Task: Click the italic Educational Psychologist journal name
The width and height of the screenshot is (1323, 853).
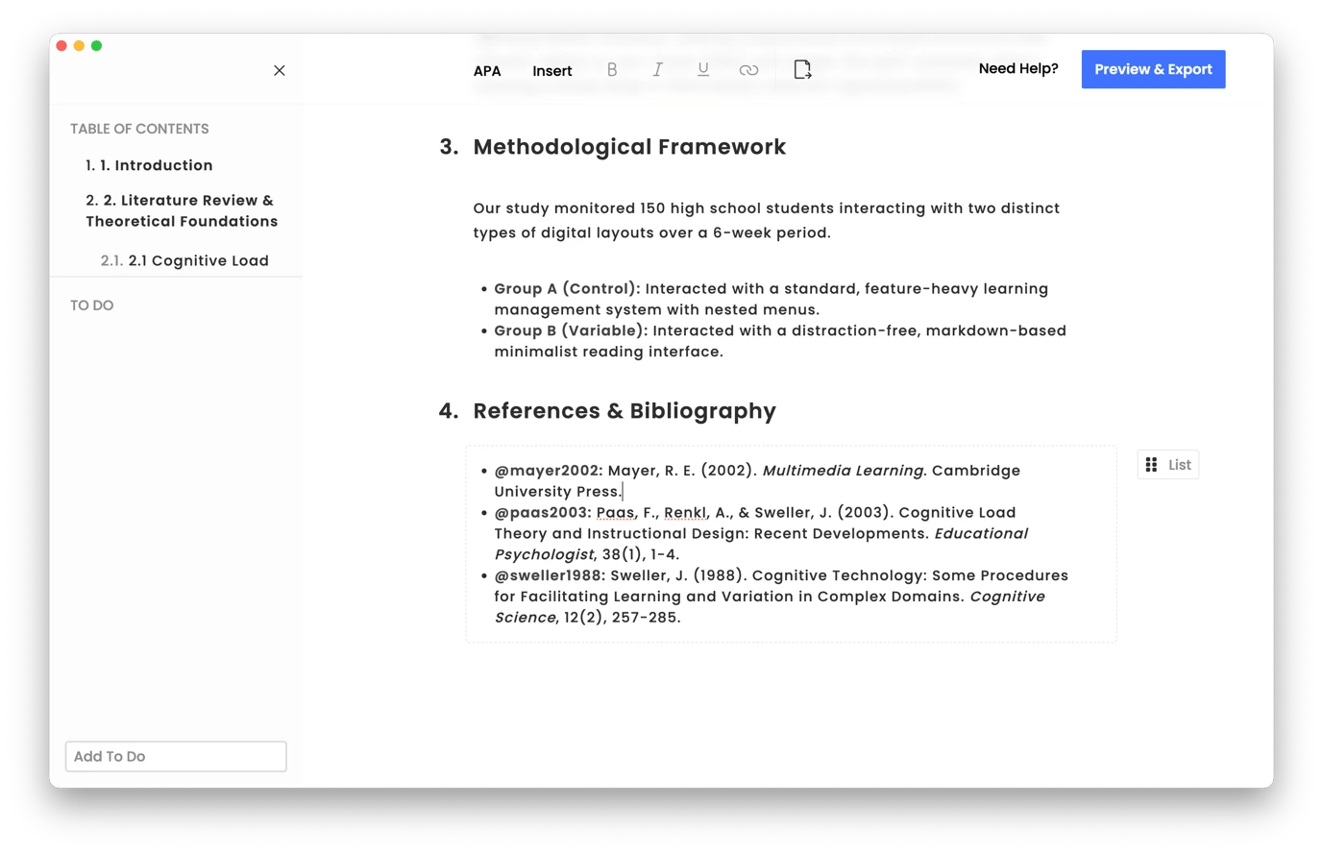Action: [x=761, y=544]
